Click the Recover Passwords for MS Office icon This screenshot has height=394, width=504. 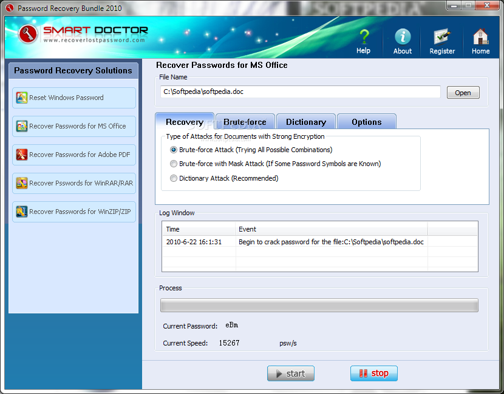click(22, 126)
